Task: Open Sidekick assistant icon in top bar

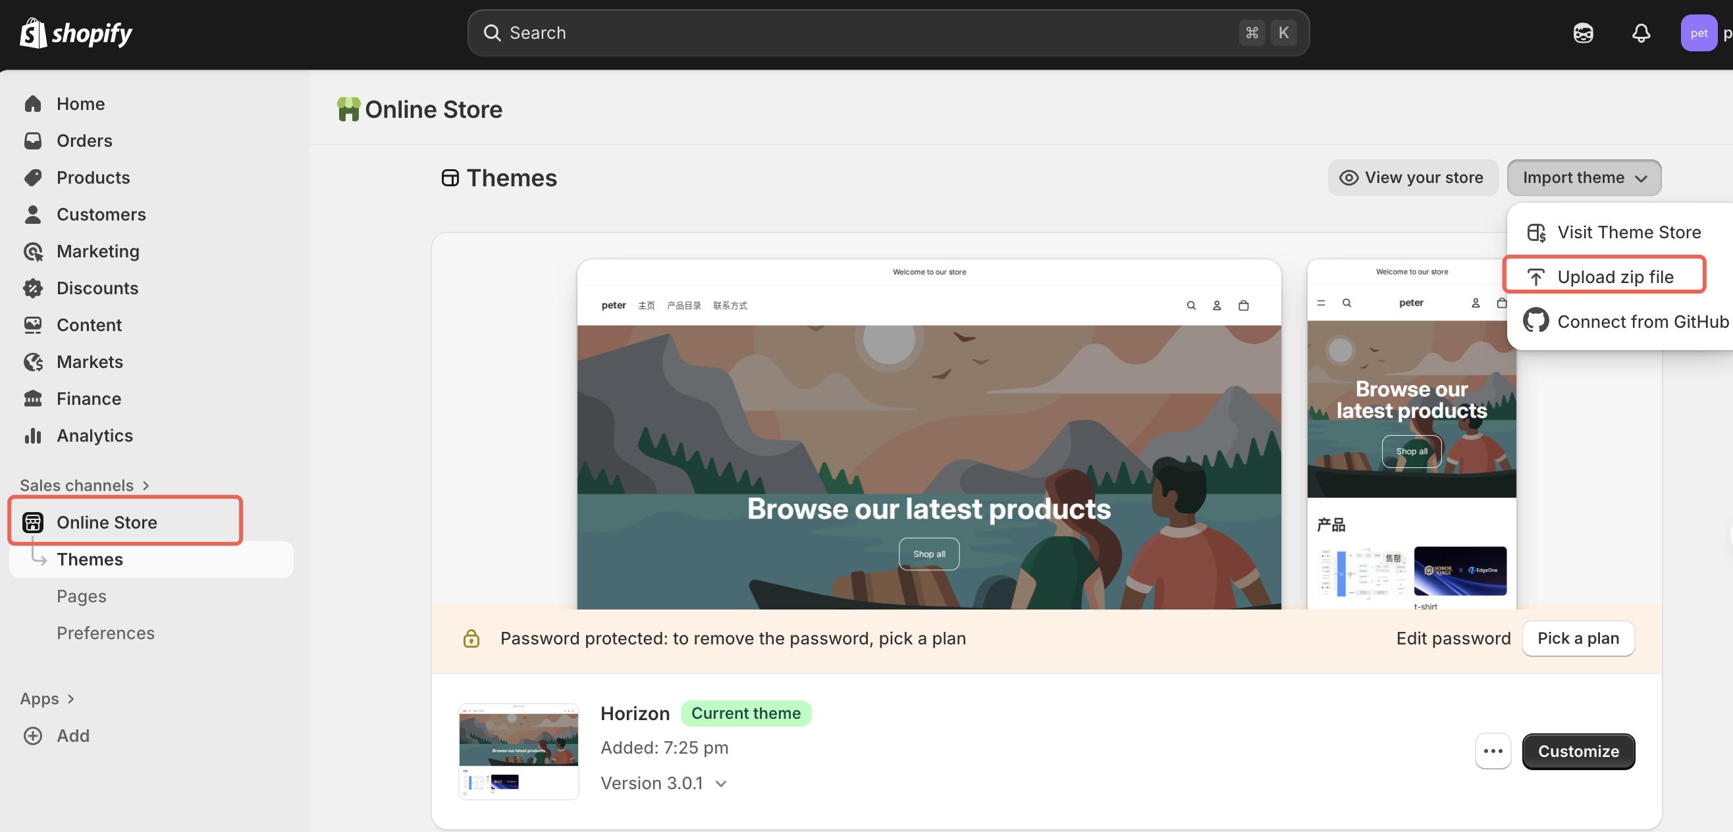Action: [x=1583, y=33]
